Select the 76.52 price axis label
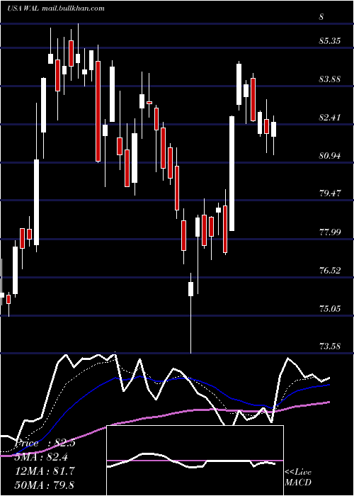The height and width of the screenshot is (496, 354). pos(330,271)
